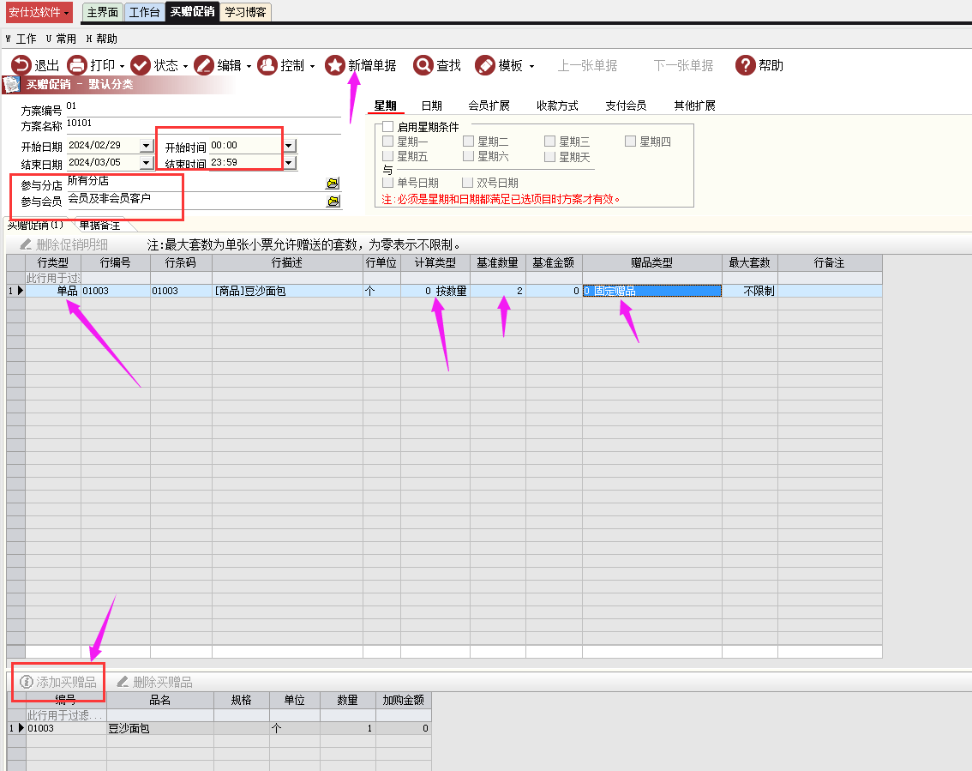972x771 pixels.
Task: Click the 按数量 calculation type cell
Action: point(435,291)
